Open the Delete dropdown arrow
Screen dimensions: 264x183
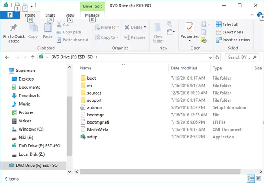point(145,27)
